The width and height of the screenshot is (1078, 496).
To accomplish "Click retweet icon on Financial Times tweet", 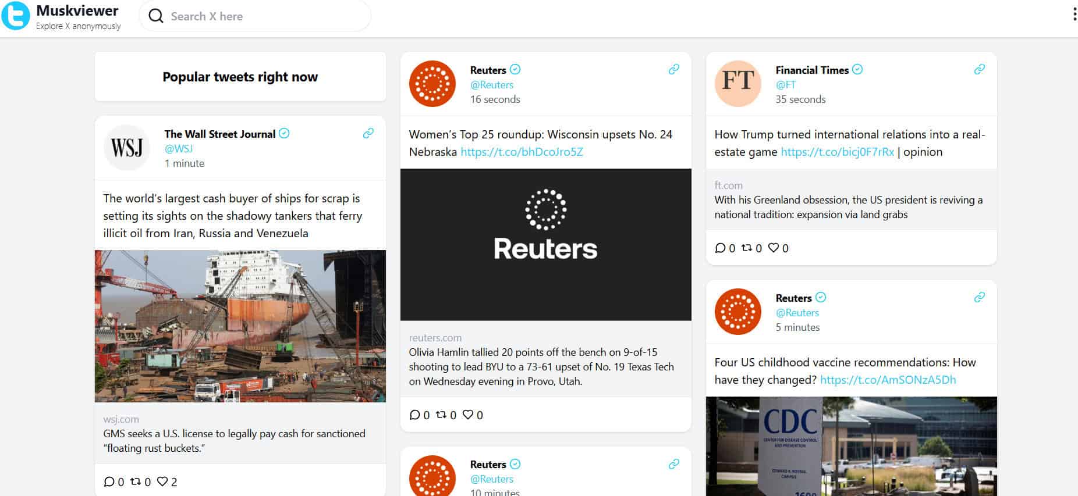I will pos(747,248).
